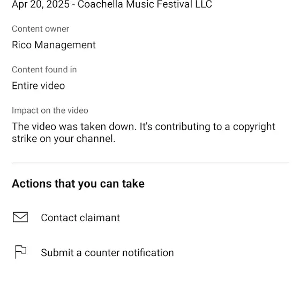Image resolution: width=300 pixels, height=300 pixels.
Task: Click the Content owner label
Action: click(x=40, y=29)
